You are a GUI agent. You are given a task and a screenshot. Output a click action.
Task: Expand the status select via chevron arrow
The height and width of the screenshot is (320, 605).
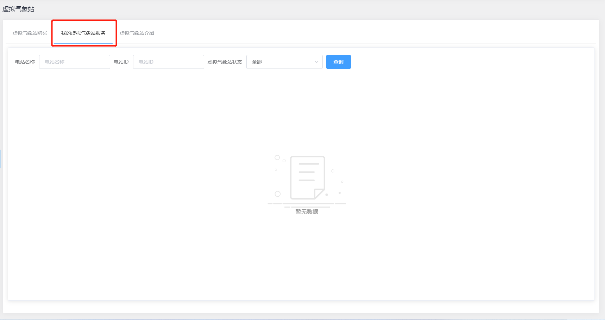316,62
